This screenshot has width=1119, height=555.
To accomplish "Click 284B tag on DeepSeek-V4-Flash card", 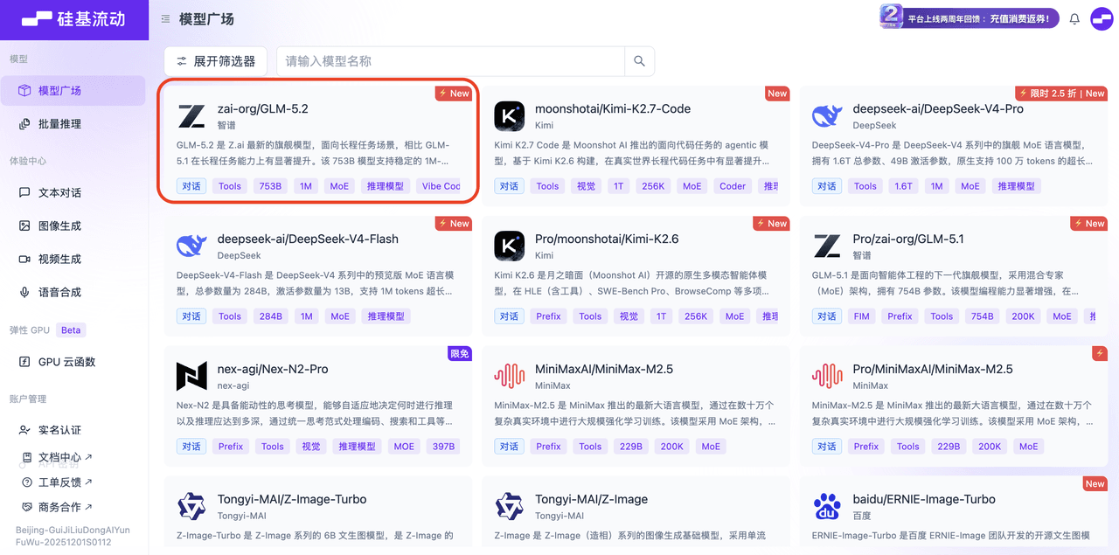I will pyautogui.click(x=270, y=316).
